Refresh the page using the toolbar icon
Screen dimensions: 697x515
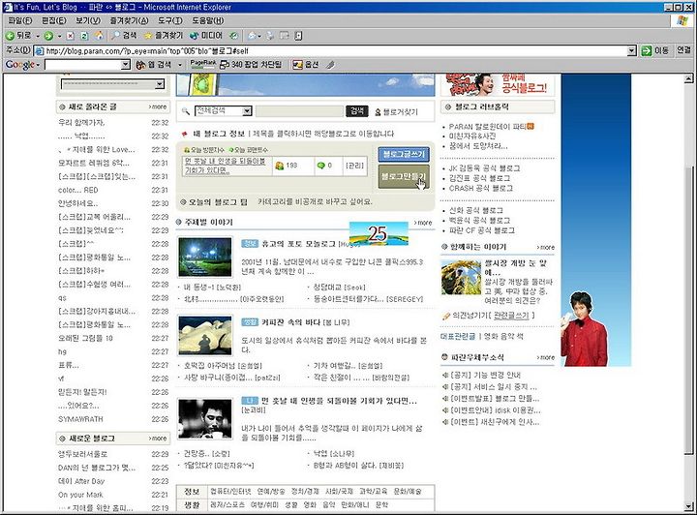pyautogui.click(x=84, y=36)
